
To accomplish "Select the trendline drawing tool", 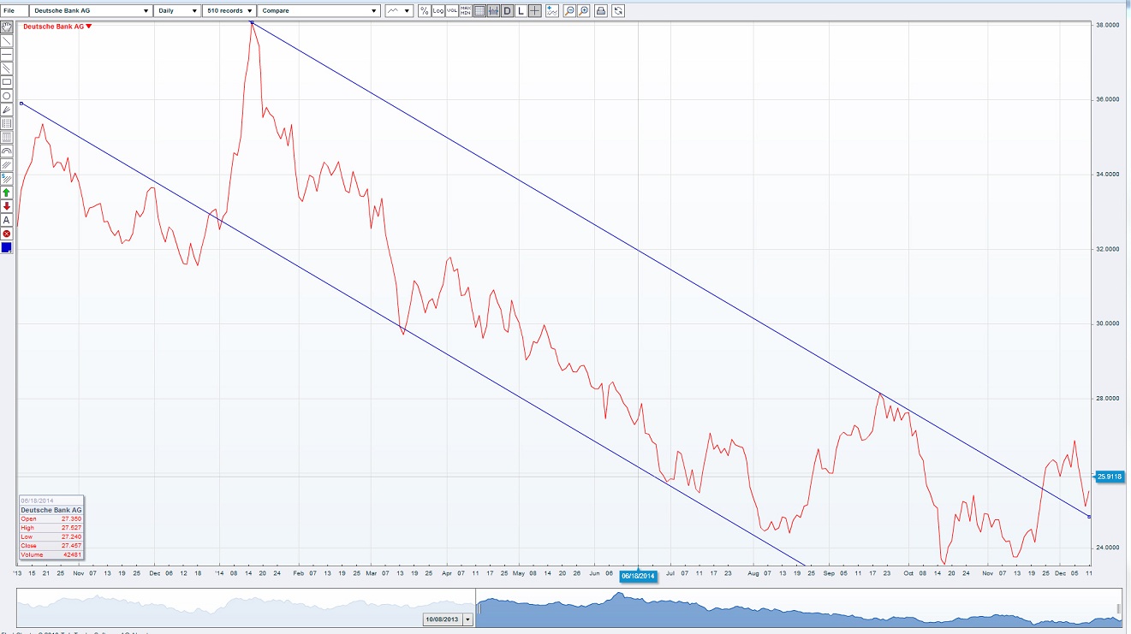I will pos(6,39).
